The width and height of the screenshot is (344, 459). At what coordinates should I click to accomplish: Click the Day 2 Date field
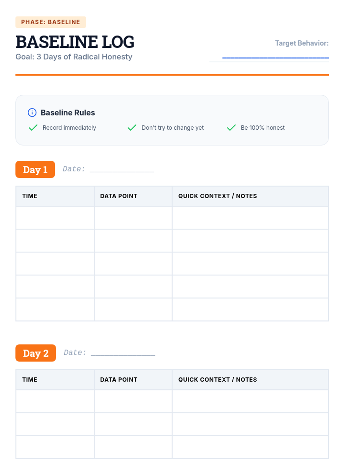(x=123, y=352)
